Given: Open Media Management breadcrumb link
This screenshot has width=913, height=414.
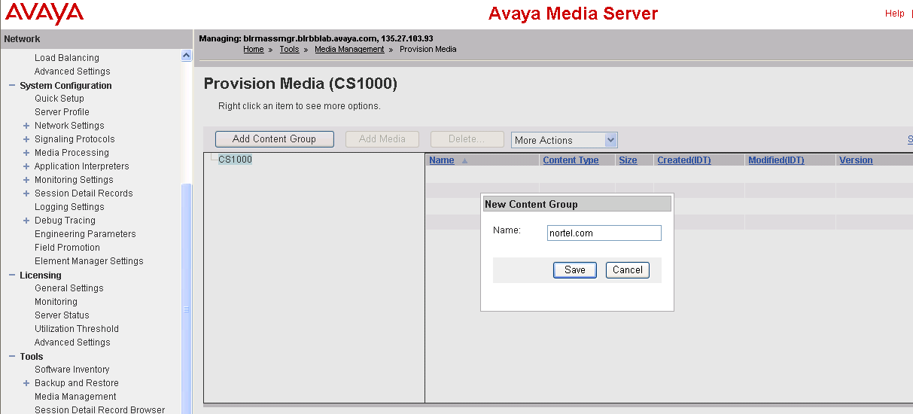Looking at the screenshot, I should pos(349,49).
